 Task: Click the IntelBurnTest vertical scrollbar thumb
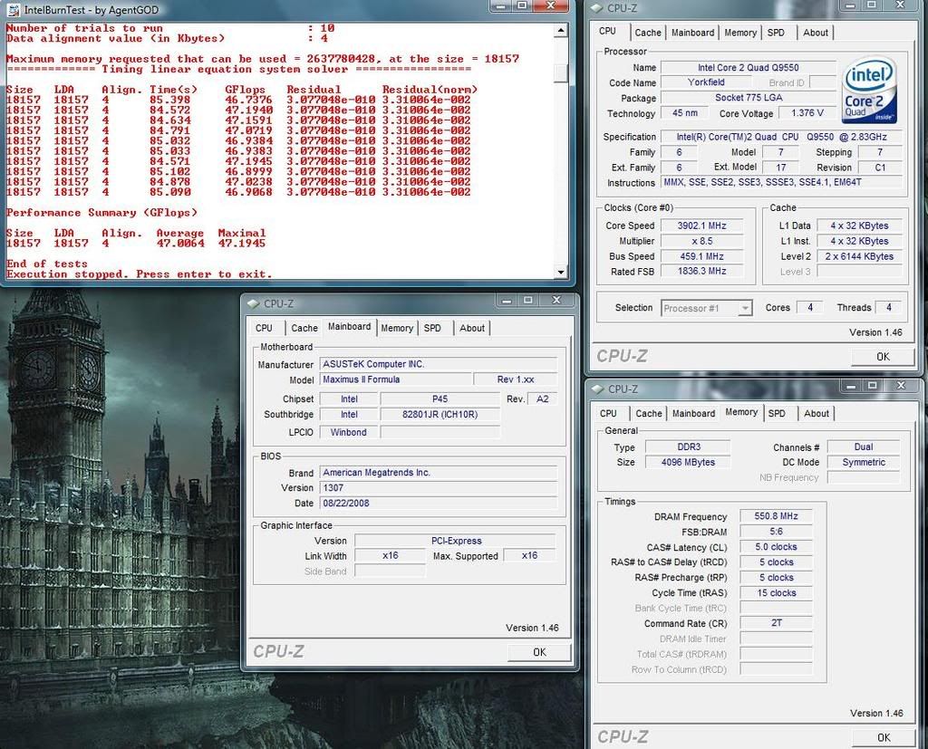pos(560,72)
